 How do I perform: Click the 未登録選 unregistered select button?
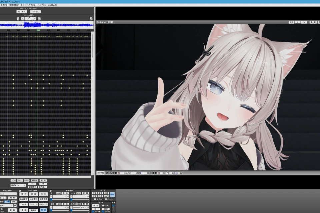(x=43, y=199)
